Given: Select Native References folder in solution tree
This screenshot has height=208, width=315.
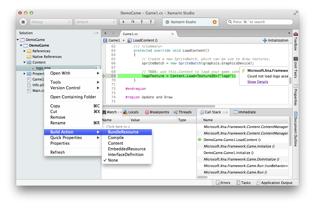Looking at the screenshot, I should pyautogui.click(x=47, y=57).
